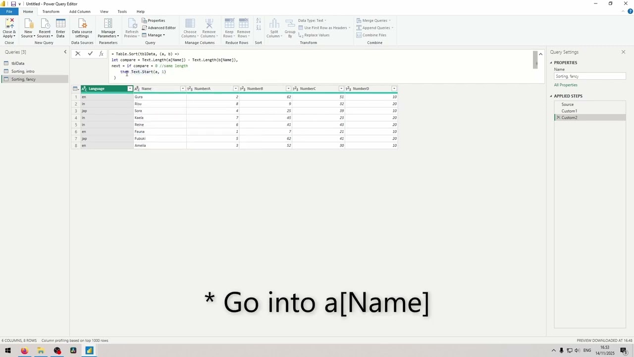Switch to the Add Column tab
This screenshot has height=357, width=634.
[80, 11]
